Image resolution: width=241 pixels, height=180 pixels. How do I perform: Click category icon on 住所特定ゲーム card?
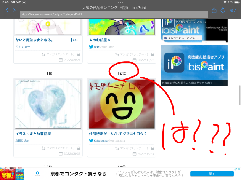tap(117, 148)
